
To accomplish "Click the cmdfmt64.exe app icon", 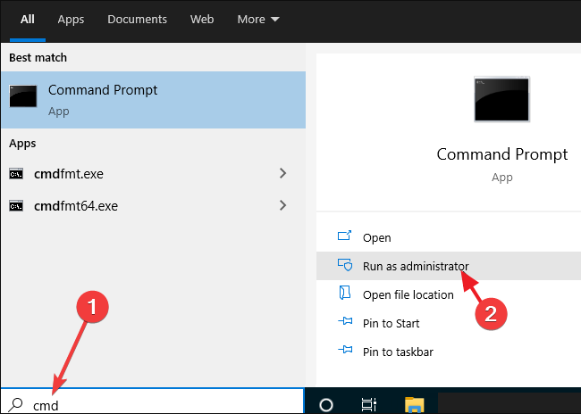I will [16, 205].
